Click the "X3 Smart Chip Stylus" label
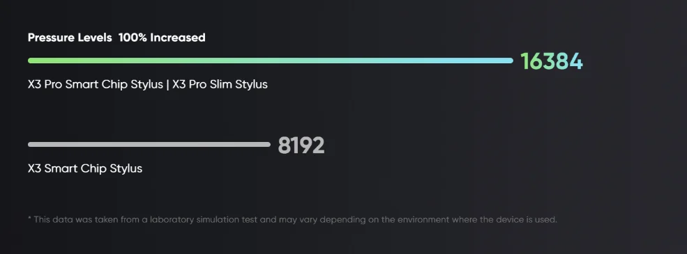 pos(85,168)
